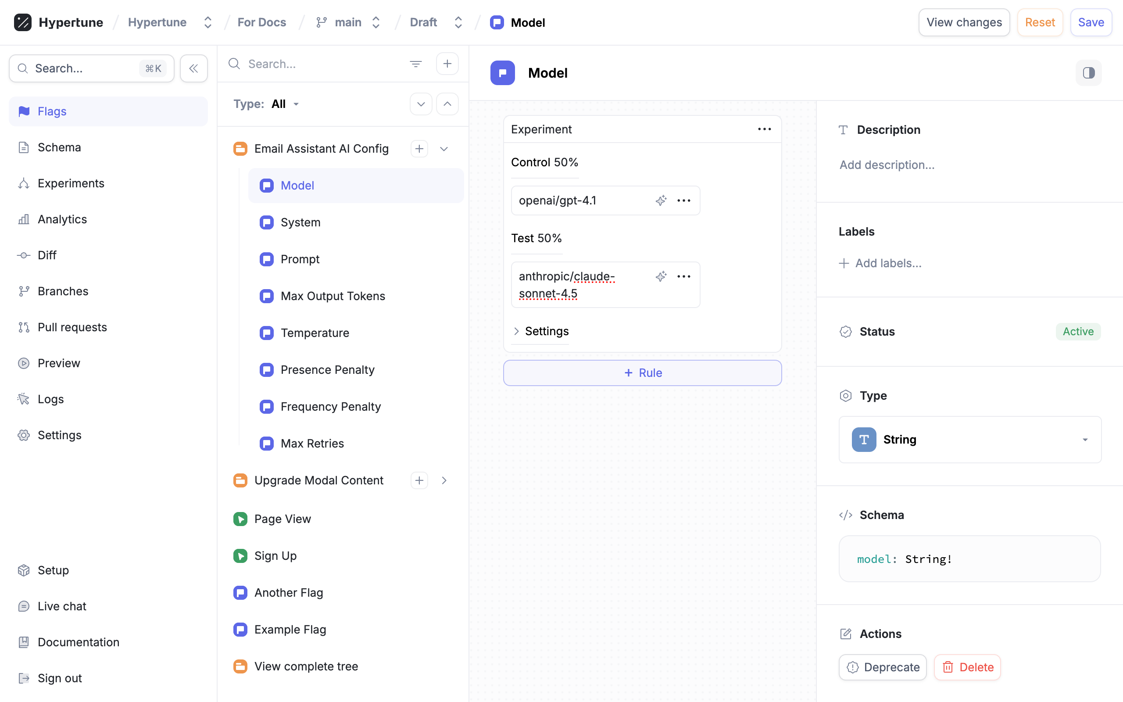Open three-dot menu for Experiment rule
The width and height of the screenshot is (1123, 702).
click(x=764, y=129)
